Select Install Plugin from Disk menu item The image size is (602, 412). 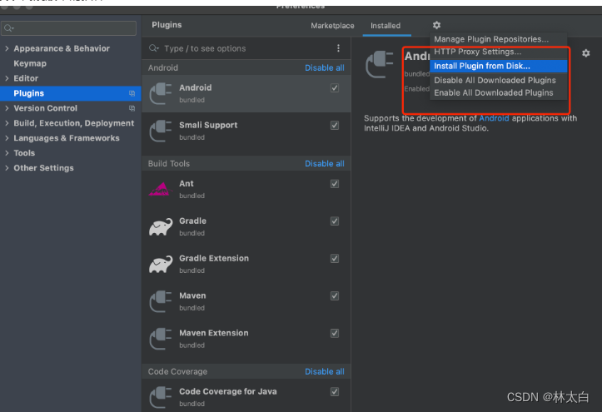[482, 66]
